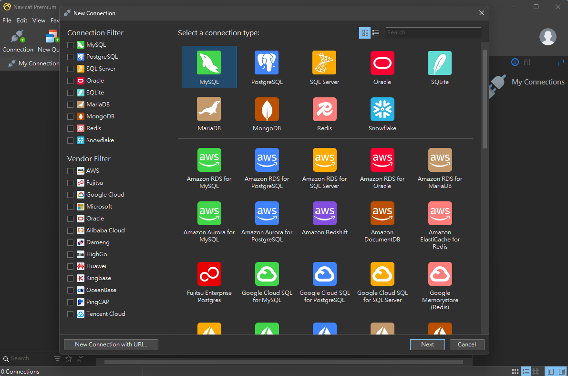
Task: Enable the MySQL connection filter checkbox
Action: click(x=71, y=45)
